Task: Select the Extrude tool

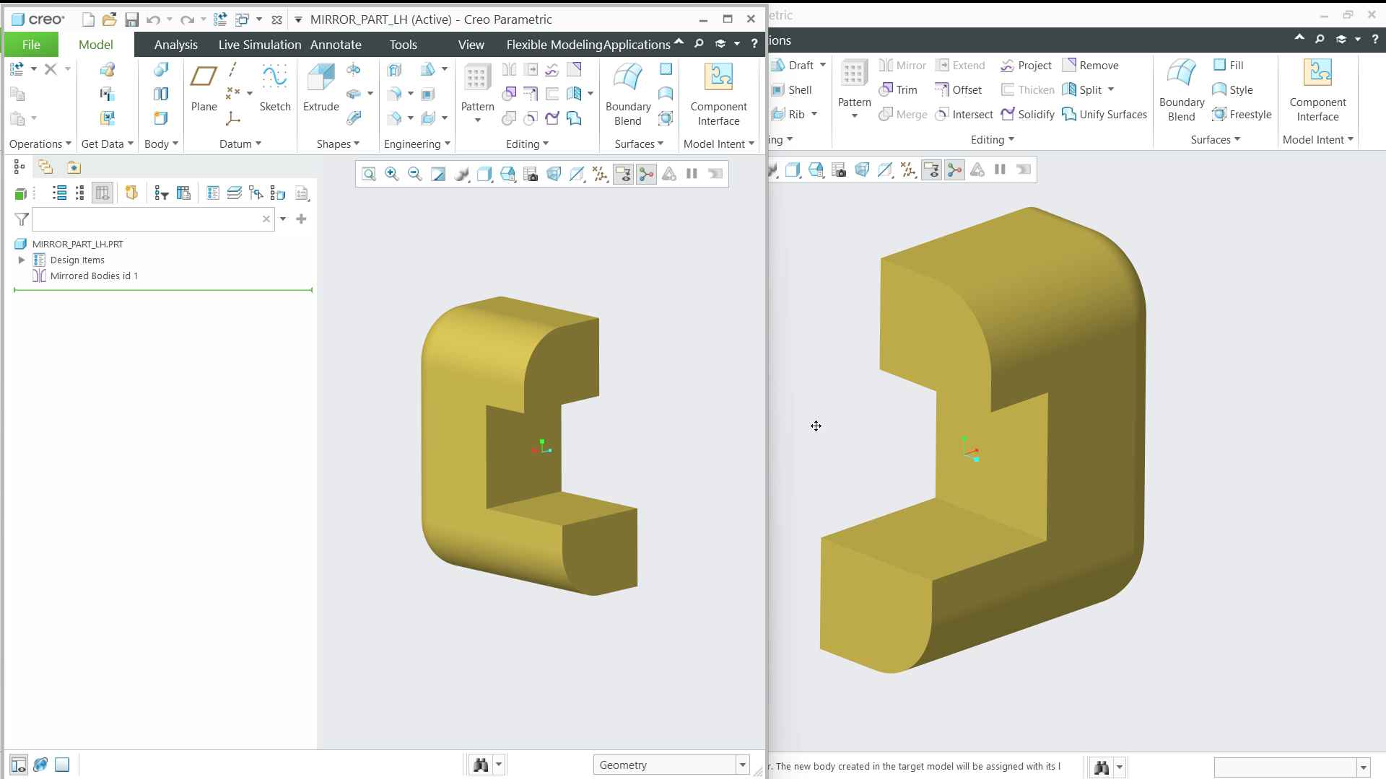Action: (321, 87)
